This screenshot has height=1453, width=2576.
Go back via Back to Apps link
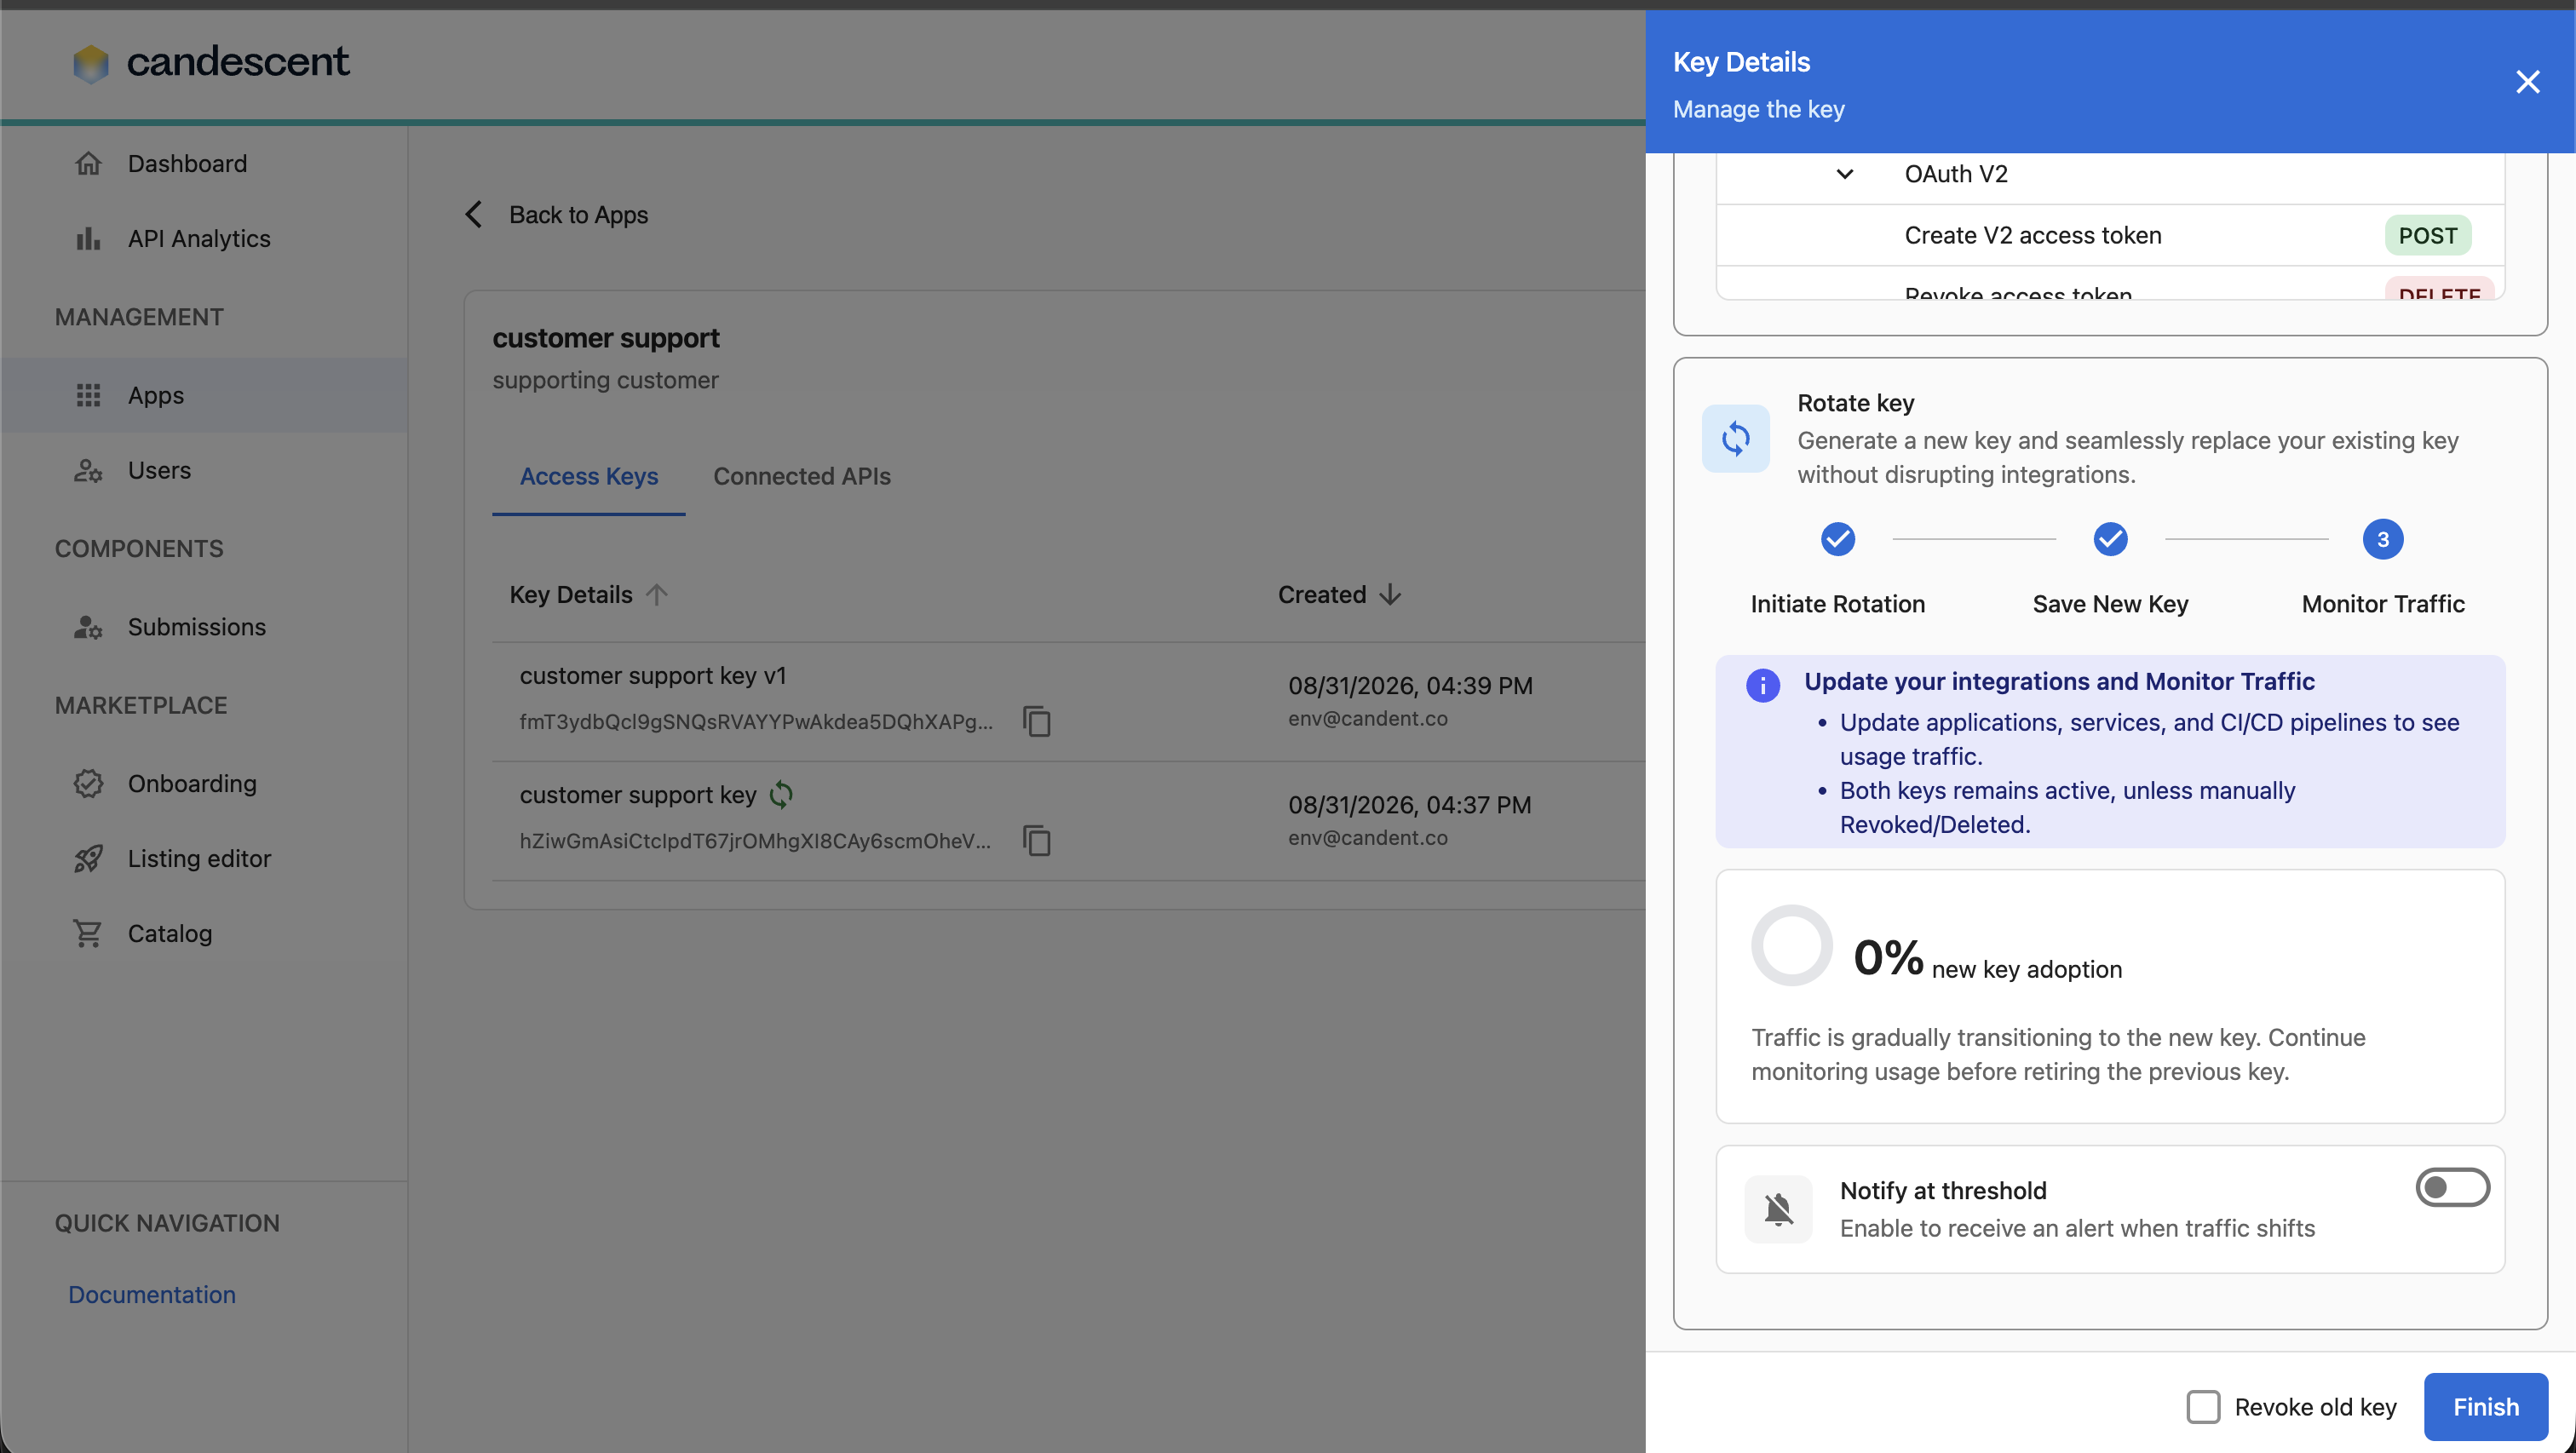(578, 214)
